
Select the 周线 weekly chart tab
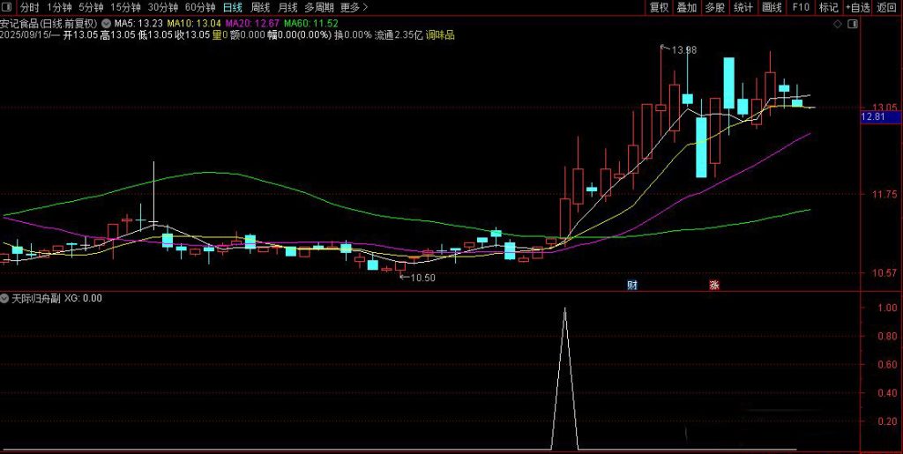coord(260,8)
